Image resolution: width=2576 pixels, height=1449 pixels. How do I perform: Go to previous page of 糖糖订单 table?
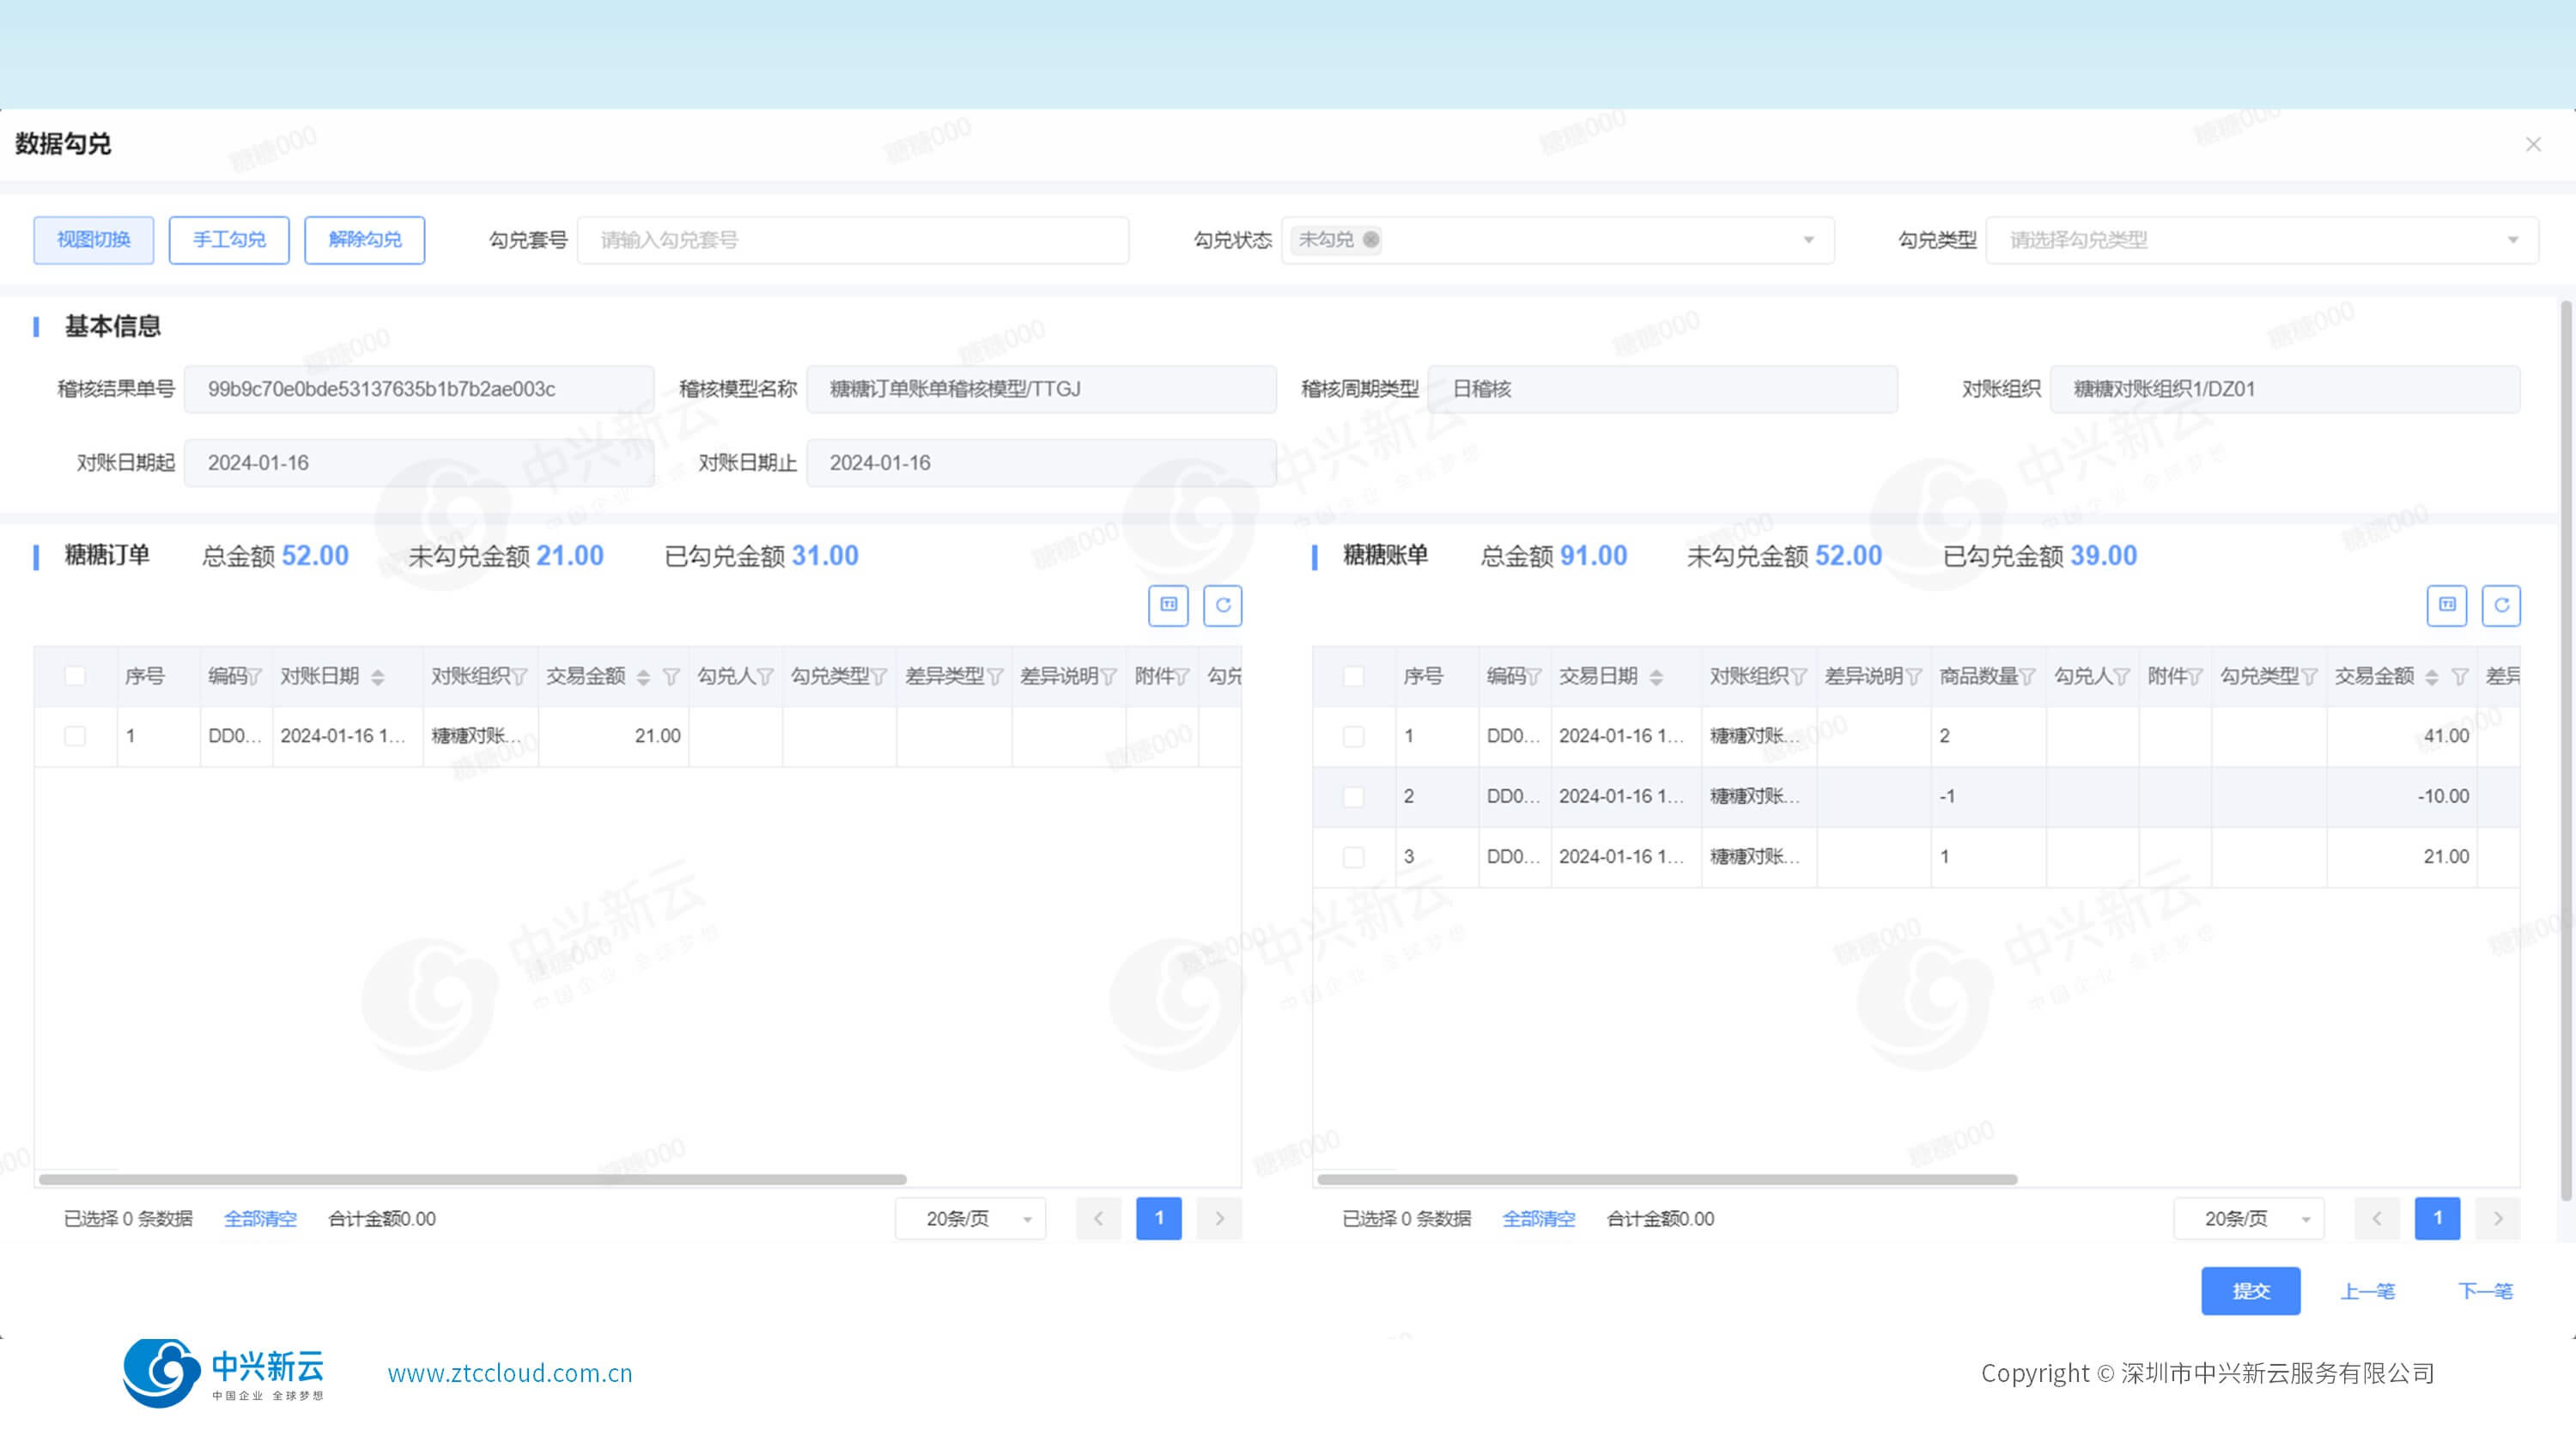pyautogui.click(x=1098, y=1218)
